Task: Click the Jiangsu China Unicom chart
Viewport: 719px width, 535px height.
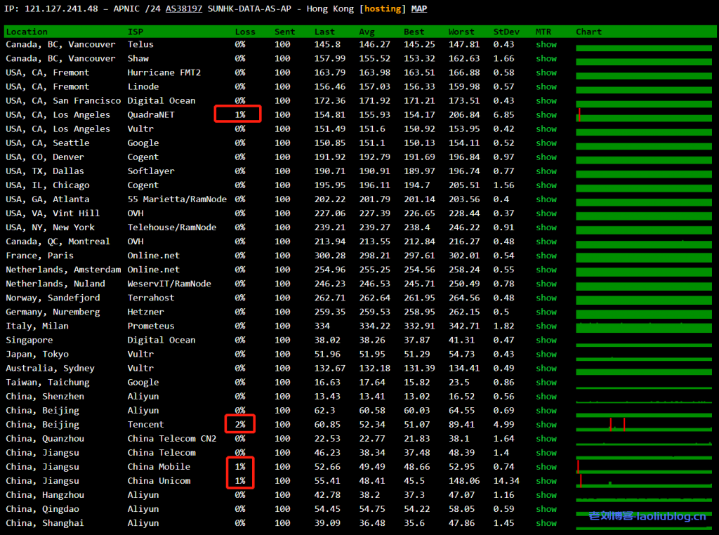Action: (x=642, y=482)
